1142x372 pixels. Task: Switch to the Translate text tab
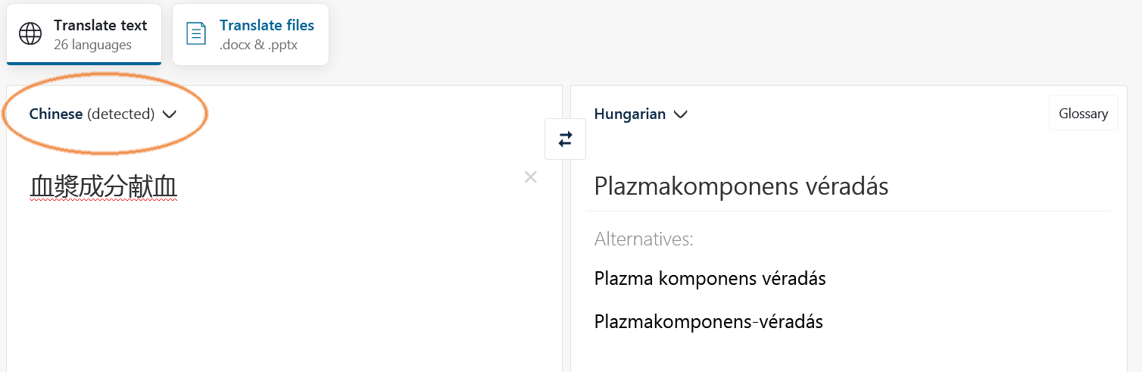[x=84, y=34]
